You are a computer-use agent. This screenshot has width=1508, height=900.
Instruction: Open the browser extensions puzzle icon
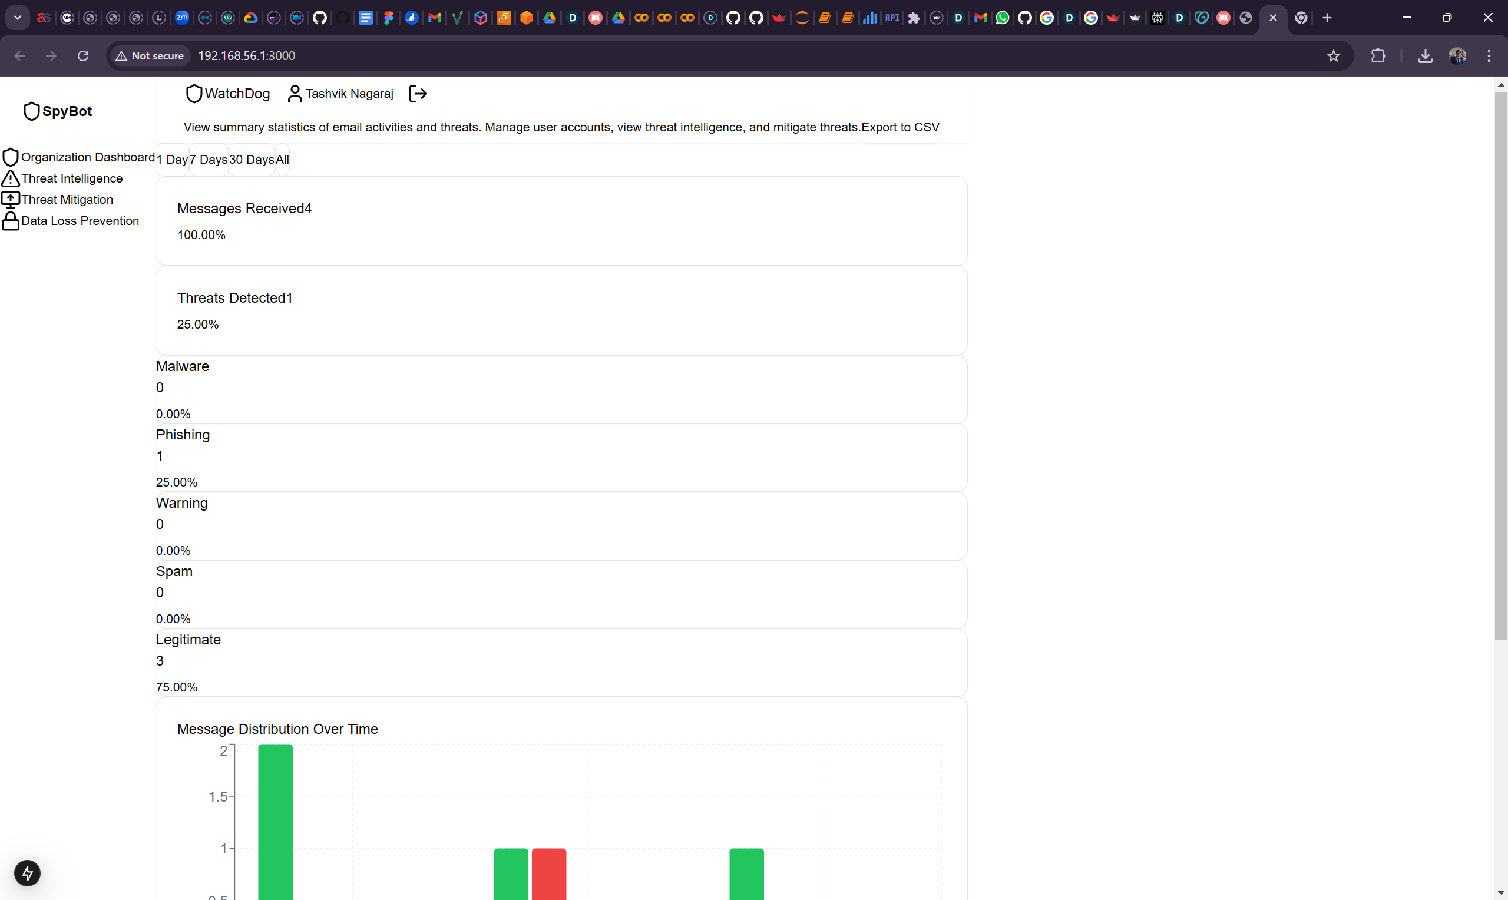tap(1378, 56)
